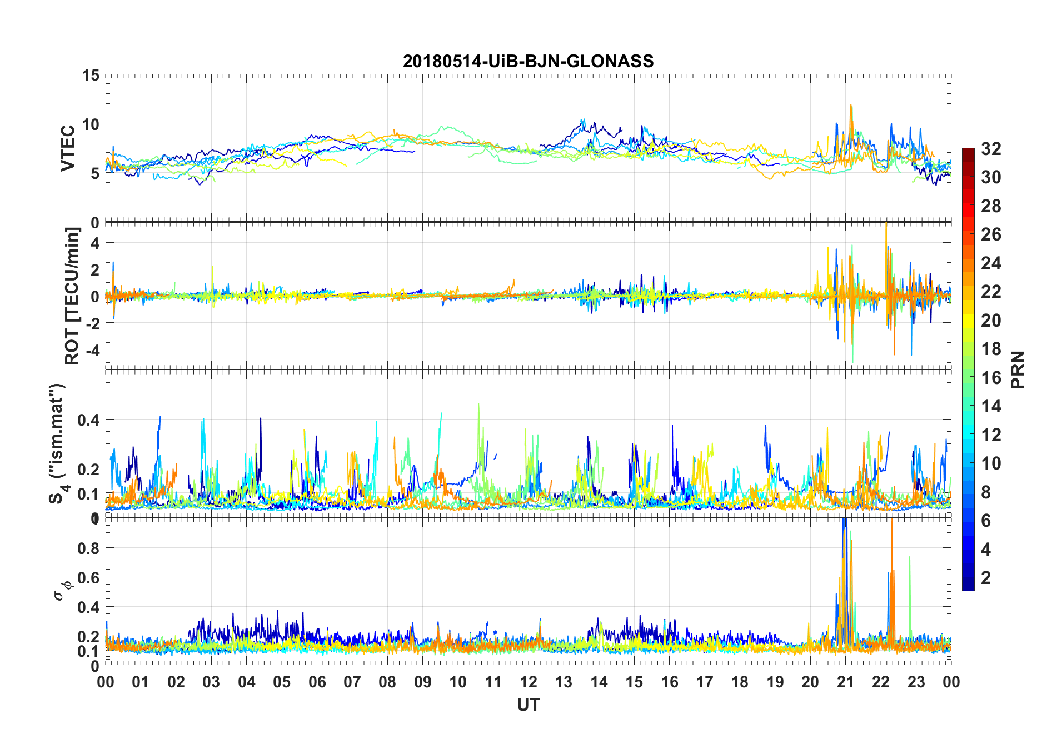Screen dimensions: 1057x739
Task: Click colorbar tick label 28
Action: click(x=991, y=206)
